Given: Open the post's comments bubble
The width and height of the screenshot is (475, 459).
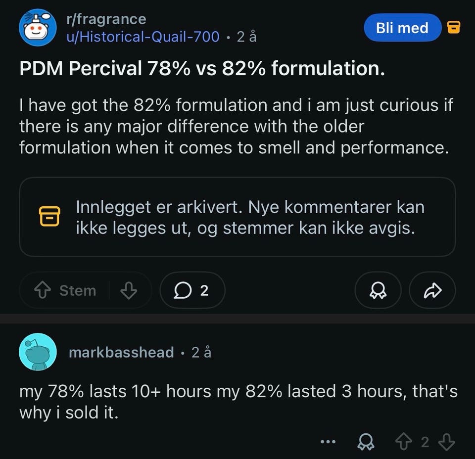Looking at the screenshot, I should (x=192, y=290).
